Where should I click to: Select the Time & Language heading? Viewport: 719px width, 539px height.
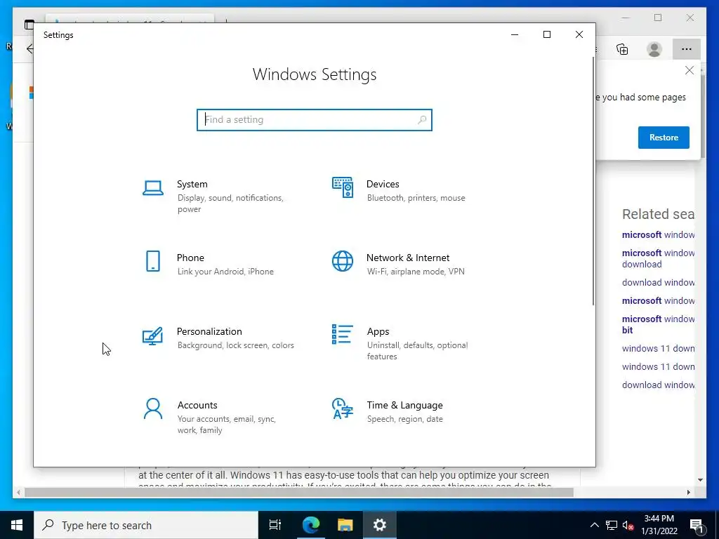click(x=404, y=405)
